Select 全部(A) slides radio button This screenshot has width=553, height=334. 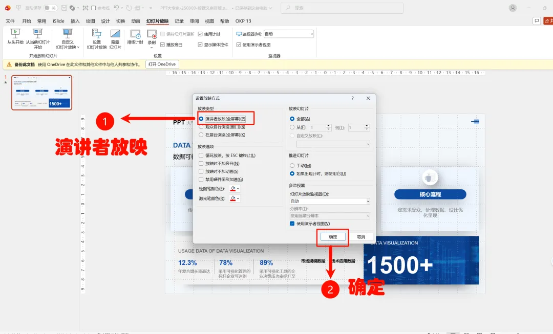coord(292,119)
